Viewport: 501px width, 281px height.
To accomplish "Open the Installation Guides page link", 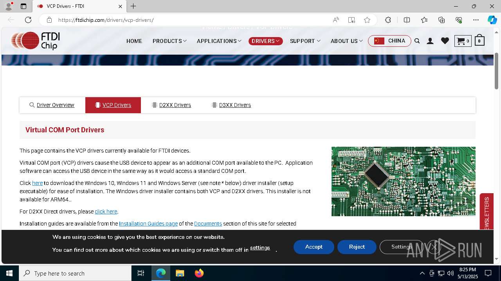I will [148, 224].
